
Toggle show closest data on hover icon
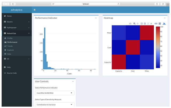pos(156,24)
